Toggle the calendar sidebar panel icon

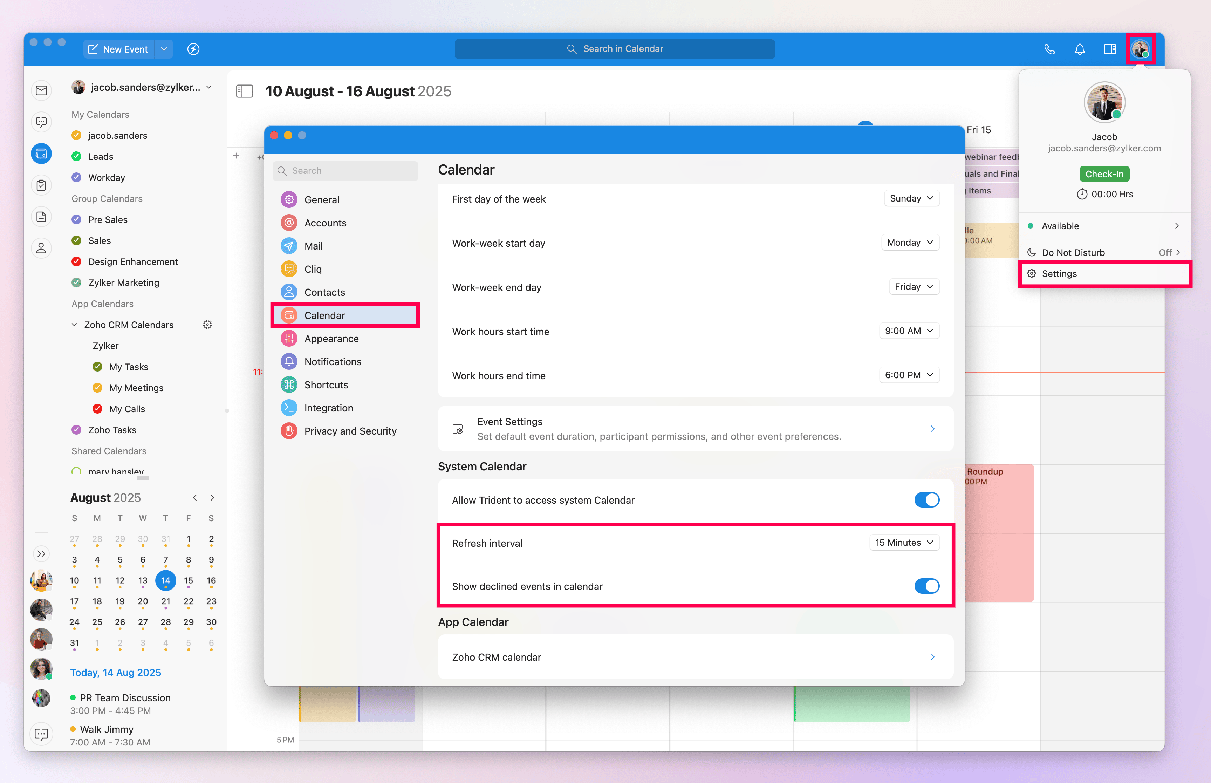click(x=245, y=91)
